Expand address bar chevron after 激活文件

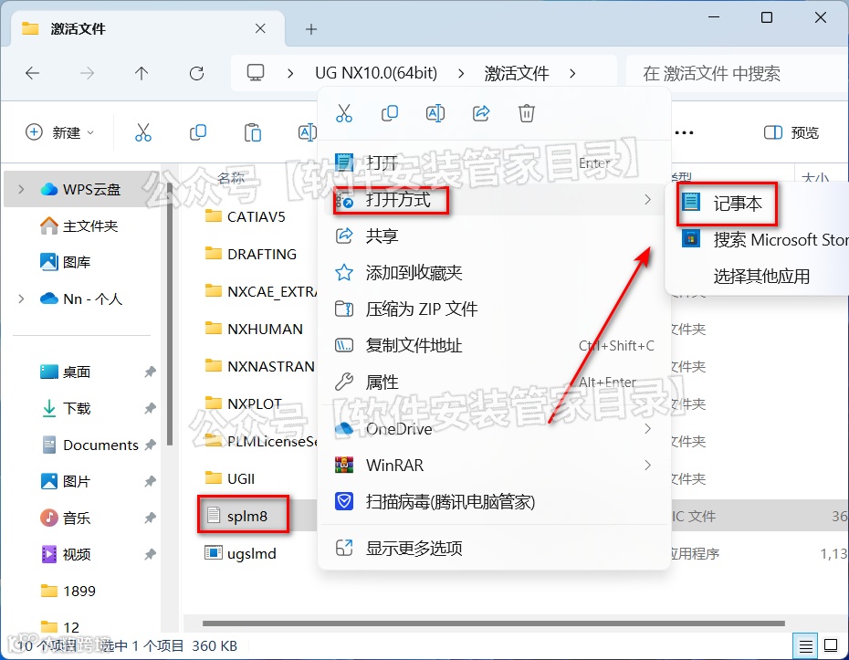(573, 73)
